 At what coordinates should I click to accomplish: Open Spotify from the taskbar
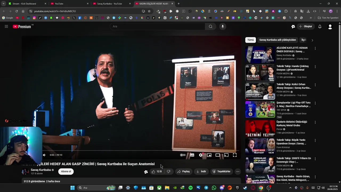190,188
